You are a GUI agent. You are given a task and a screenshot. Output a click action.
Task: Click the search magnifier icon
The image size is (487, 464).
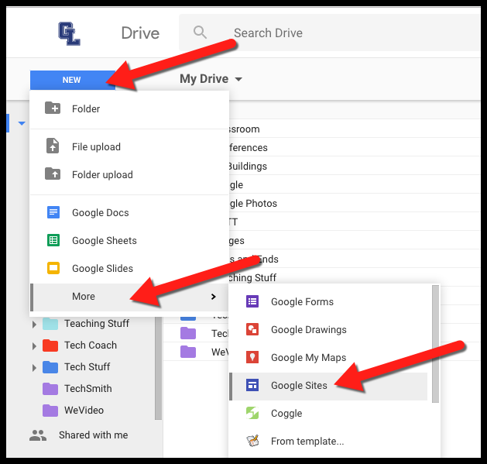coord(200,33)
